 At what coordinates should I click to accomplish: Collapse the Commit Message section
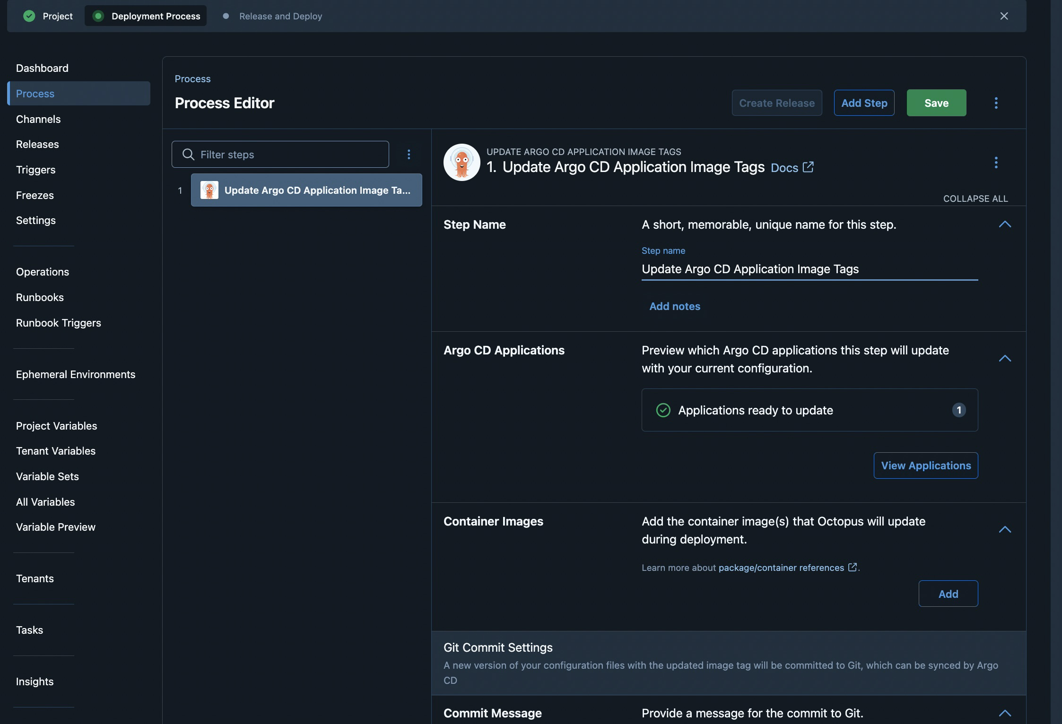tap(1005, 714)
